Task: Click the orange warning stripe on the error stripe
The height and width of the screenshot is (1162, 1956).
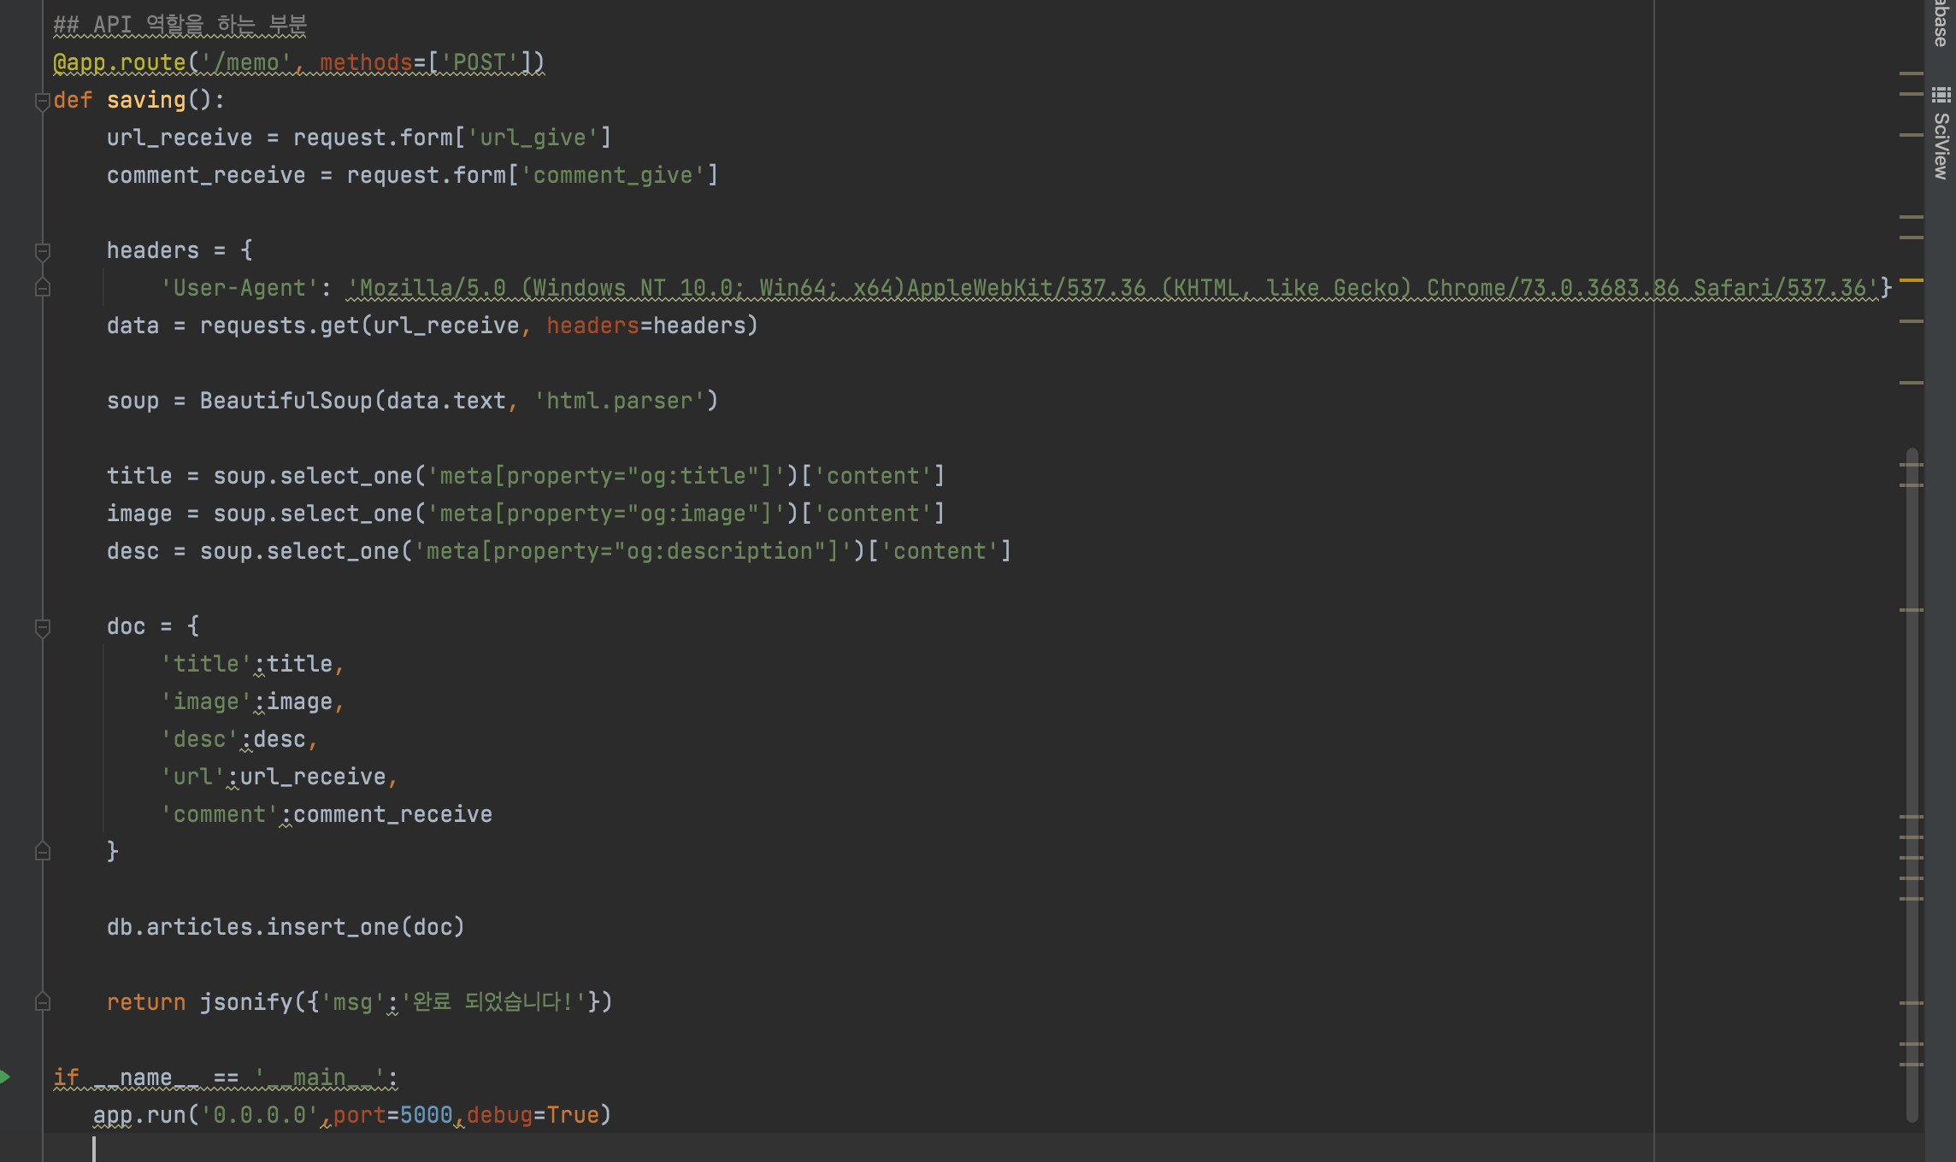Action: point(1911,280)
